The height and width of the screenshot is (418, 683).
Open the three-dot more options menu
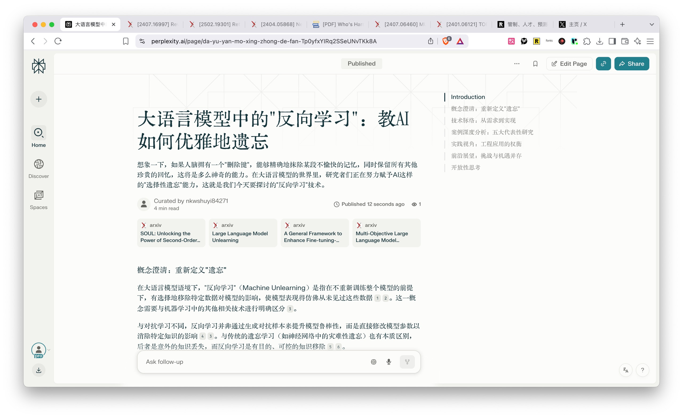point(517,64)
